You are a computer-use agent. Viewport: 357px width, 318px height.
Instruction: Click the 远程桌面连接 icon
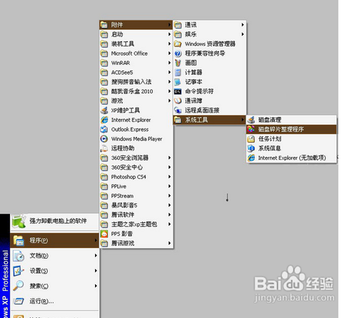[178, 111]
